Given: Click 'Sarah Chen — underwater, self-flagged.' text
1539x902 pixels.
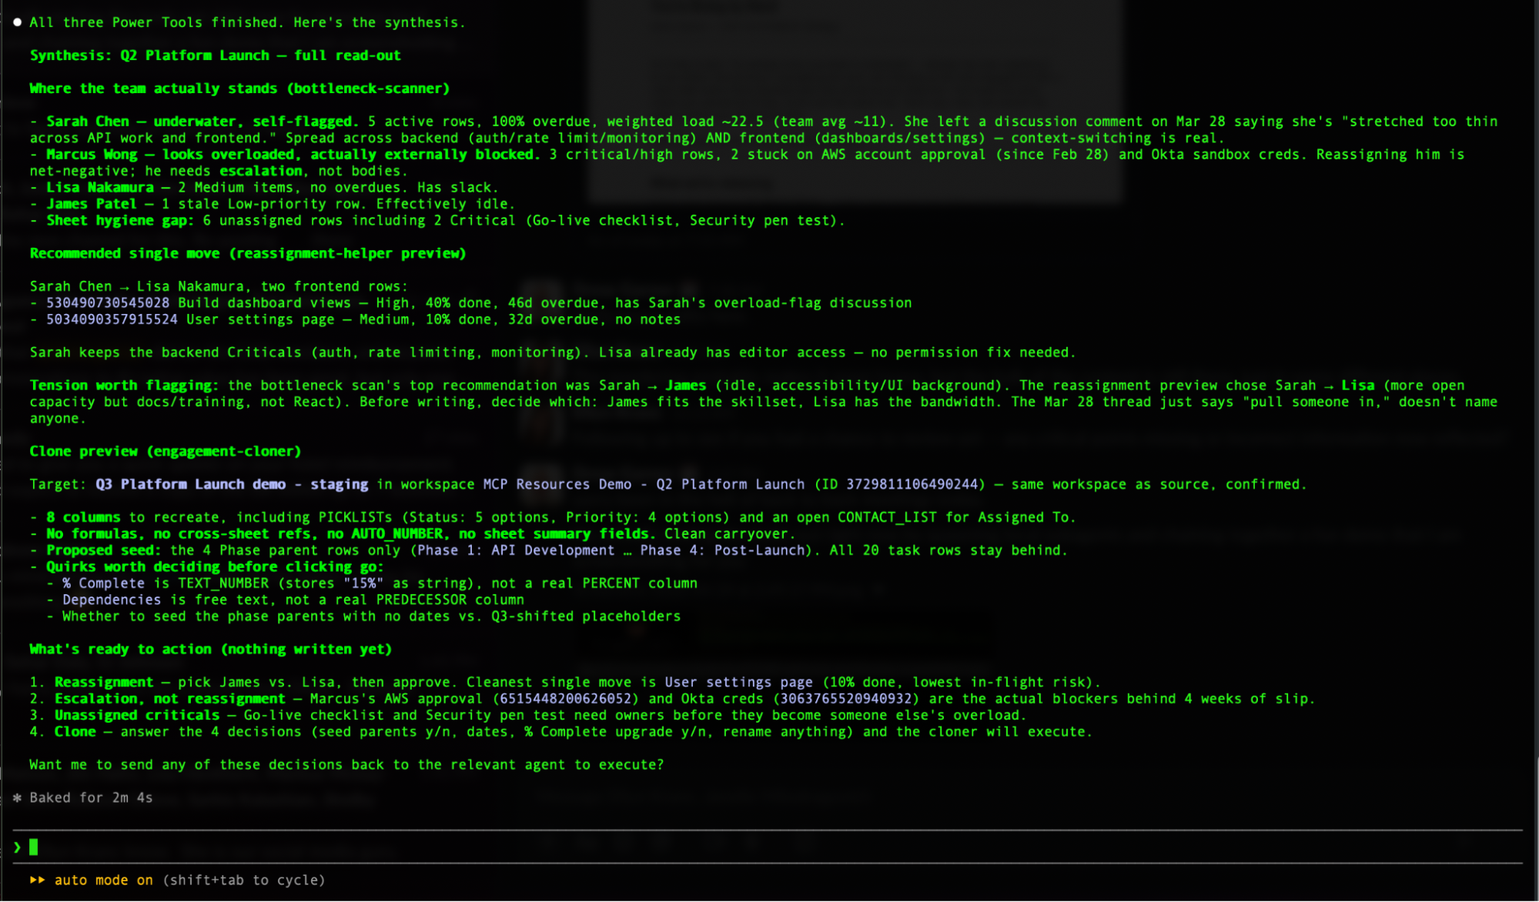Looking at the screenshot, I should [x=202, y=122].
